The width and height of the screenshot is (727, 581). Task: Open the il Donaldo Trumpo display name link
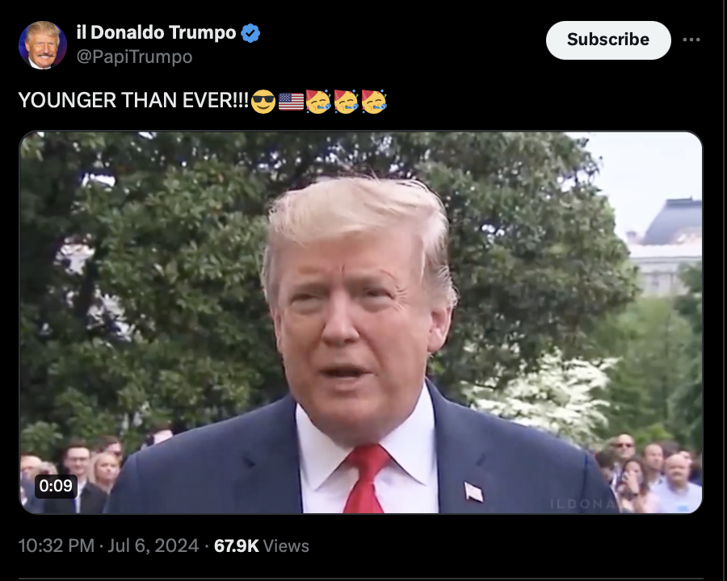click(156, 32)
